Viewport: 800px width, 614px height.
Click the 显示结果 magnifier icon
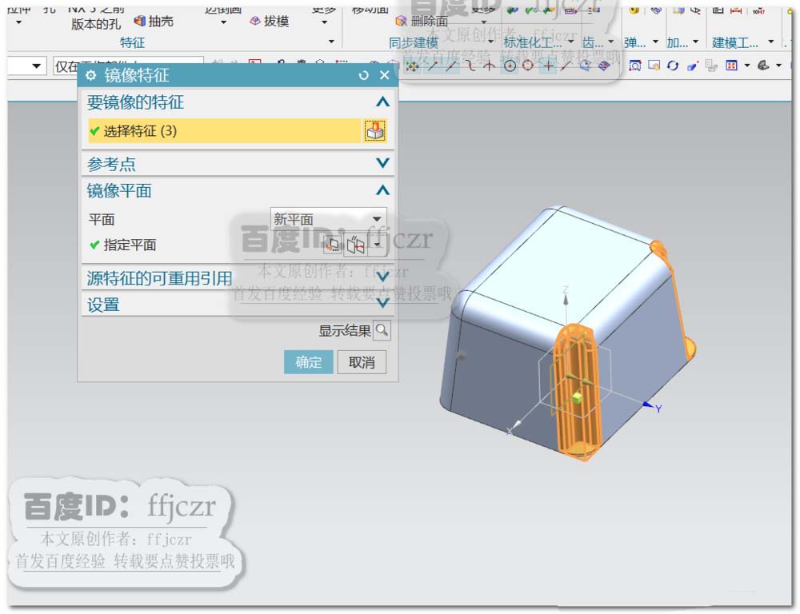(382, 330)
